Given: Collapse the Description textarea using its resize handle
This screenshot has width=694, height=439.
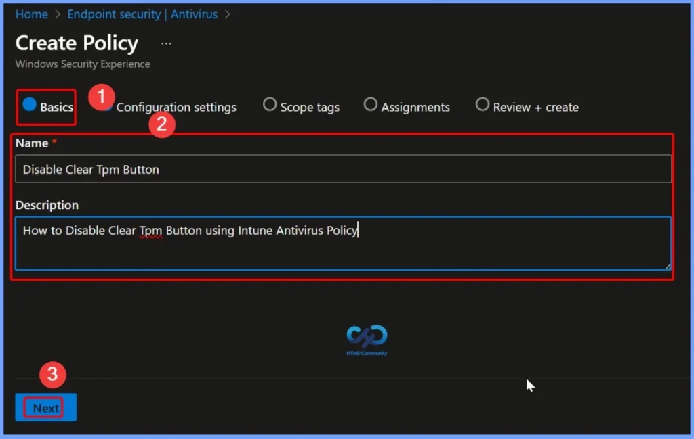Looking at the screenshot, I should 667,268.
